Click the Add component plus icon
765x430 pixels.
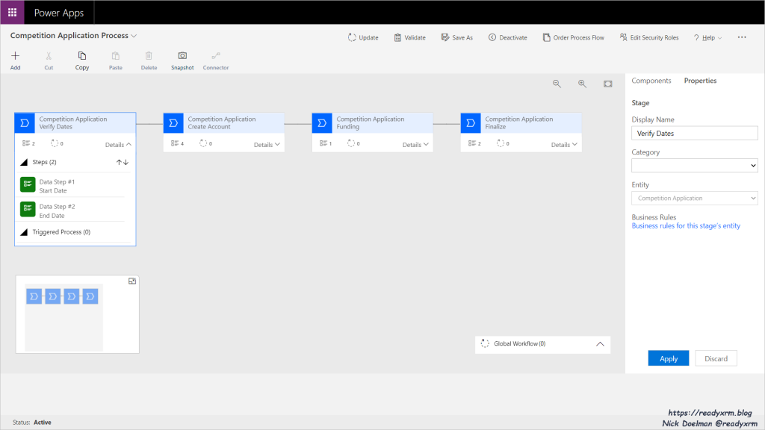tap(15, 56)
